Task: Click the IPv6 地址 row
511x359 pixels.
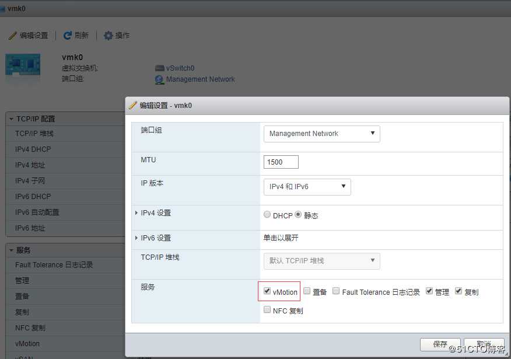Action: point(65,228)
